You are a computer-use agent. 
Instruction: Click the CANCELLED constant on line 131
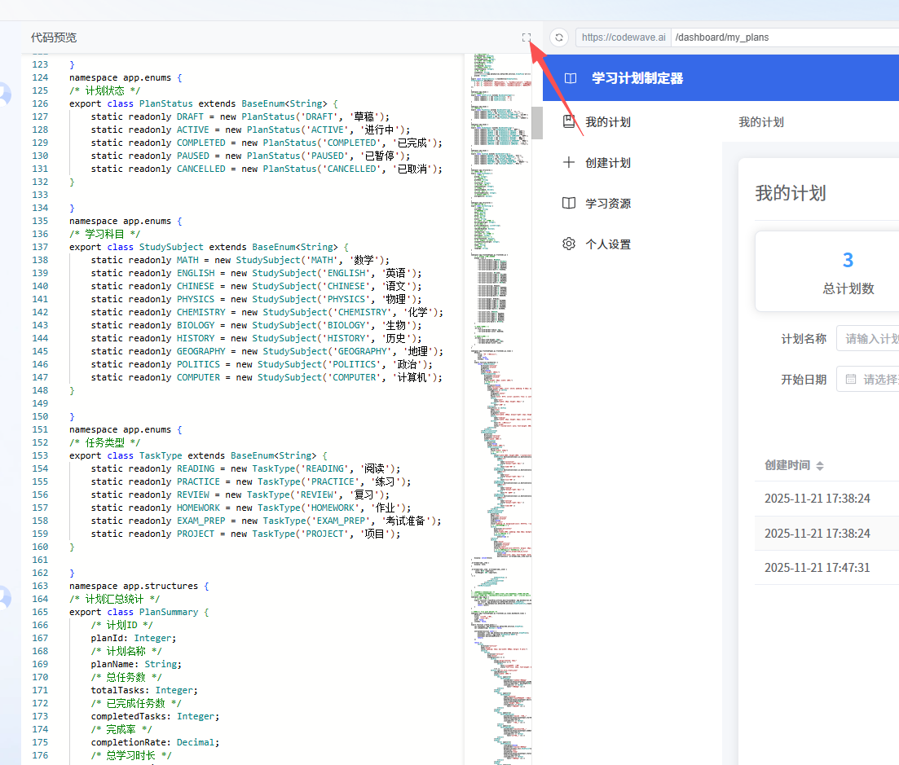tap(201, 169)
